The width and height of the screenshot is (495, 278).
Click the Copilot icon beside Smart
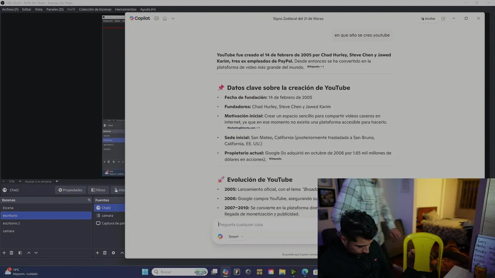pos(220,237)
